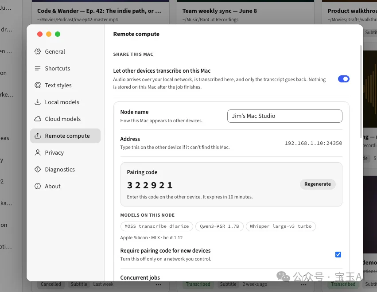Click the Local models download icon
377x292 pixels.
[38, 102]
